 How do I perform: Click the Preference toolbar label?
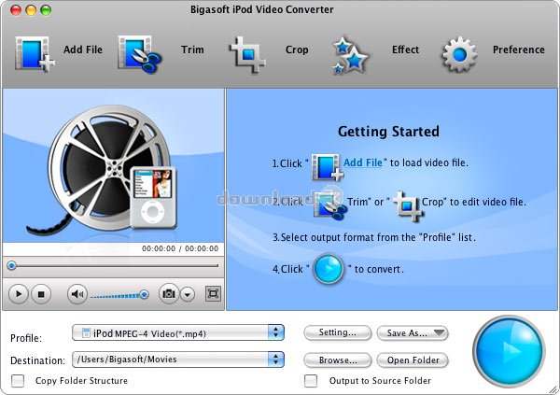519,49
